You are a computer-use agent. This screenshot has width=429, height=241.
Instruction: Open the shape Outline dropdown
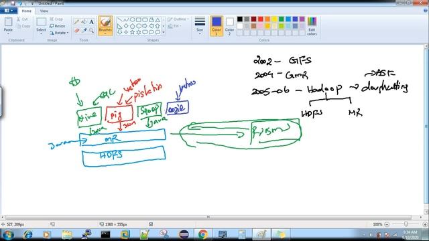(x=178, y=19)
